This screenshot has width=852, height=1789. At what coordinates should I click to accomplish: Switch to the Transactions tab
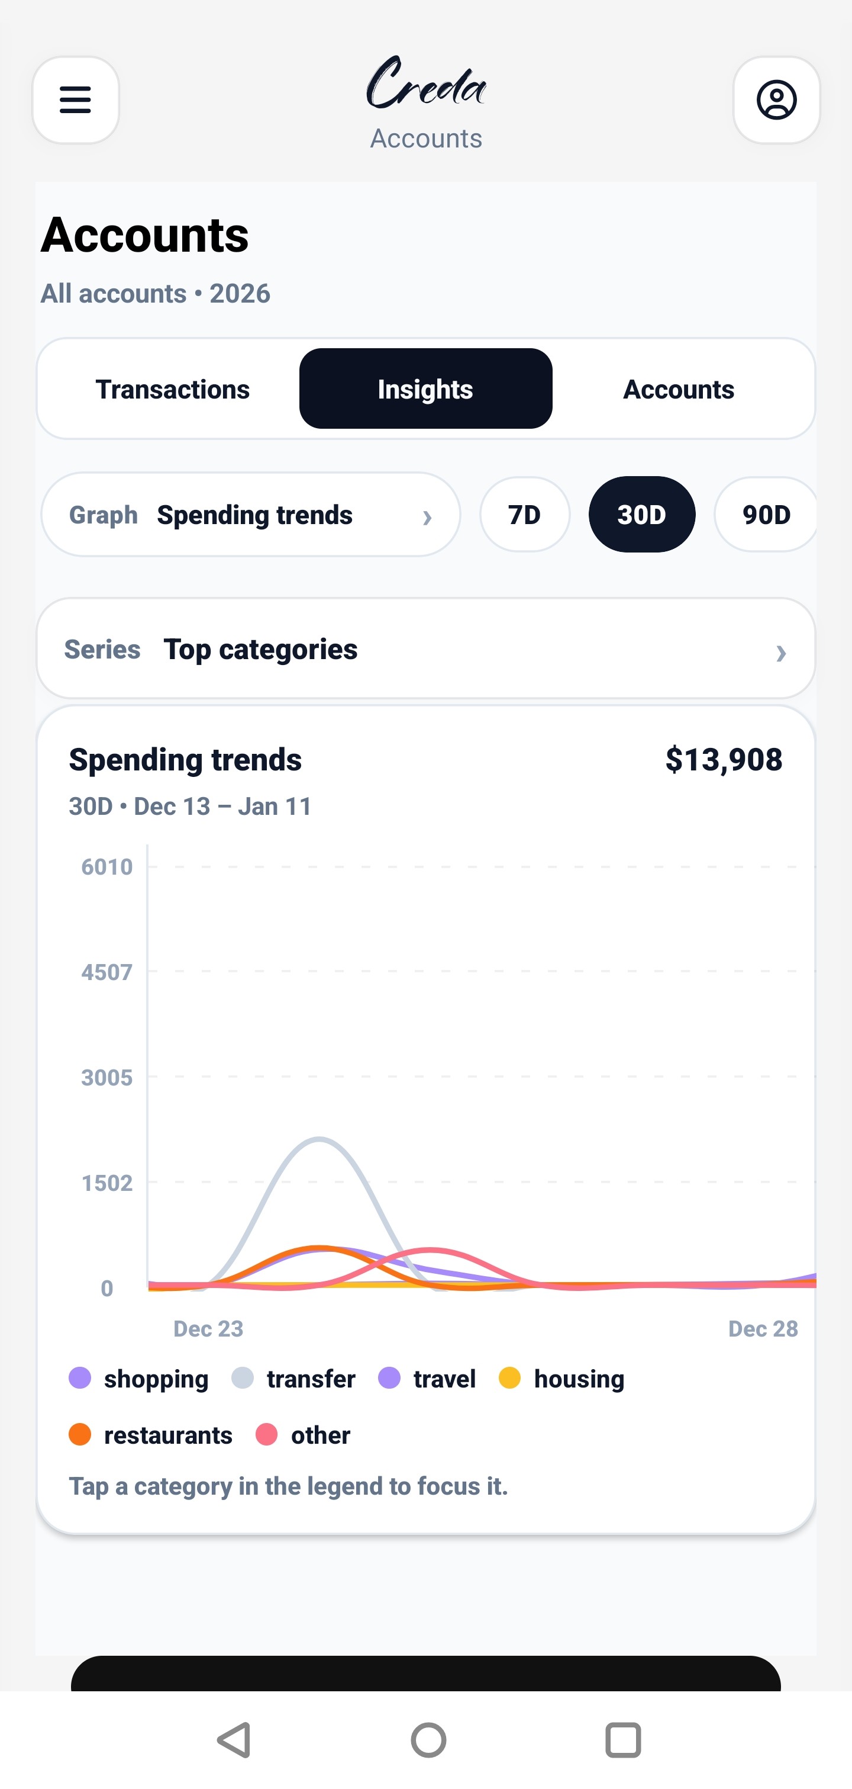[x=173, y=389]
